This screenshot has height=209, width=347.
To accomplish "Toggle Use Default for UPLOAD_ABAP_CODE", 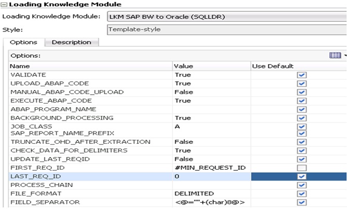I will coord(301,84).
